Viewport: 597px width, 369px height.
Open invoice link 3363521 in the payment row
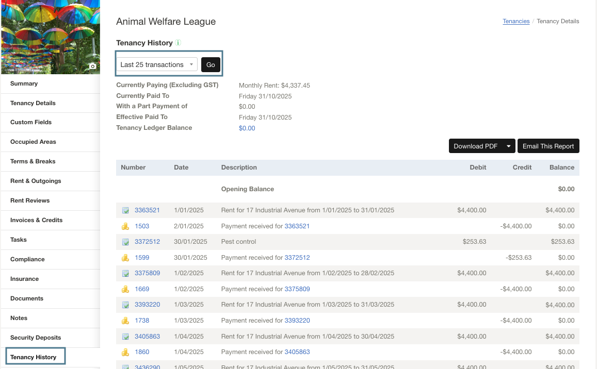(x=297, y=226)
